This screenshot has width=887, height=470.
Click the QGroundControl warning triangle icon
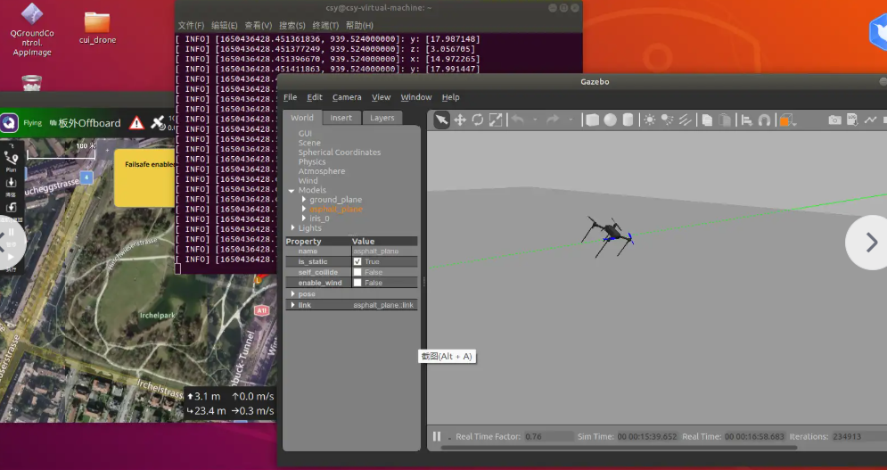pyautogui.click(x=136, y=123)
